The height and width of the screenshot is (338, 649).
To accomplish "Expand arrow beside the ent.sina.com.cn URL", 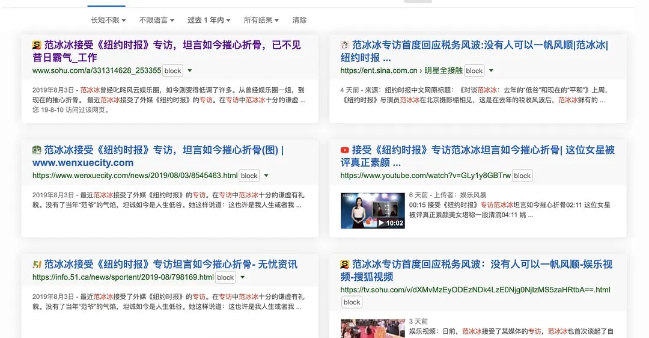I will pos(491,71).
